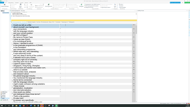Switch to the Add-Ins ribbon tab

pyautogui.click(x=26, y=3)
